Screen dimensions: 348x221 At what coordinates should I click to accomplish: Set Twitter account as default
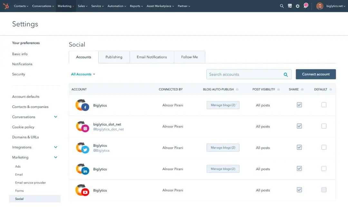pos(324,147)
